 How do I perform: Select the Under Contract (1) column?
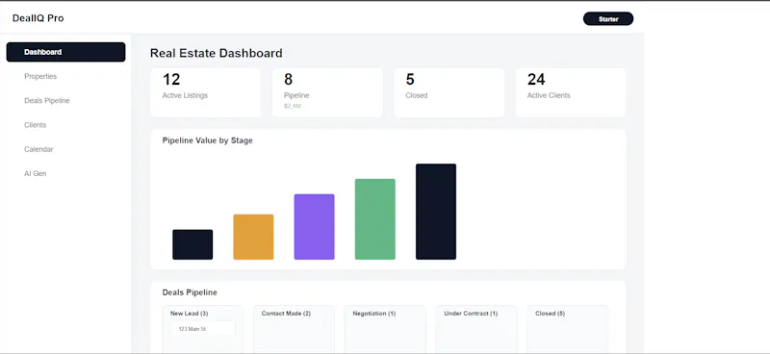pos(476,329)
